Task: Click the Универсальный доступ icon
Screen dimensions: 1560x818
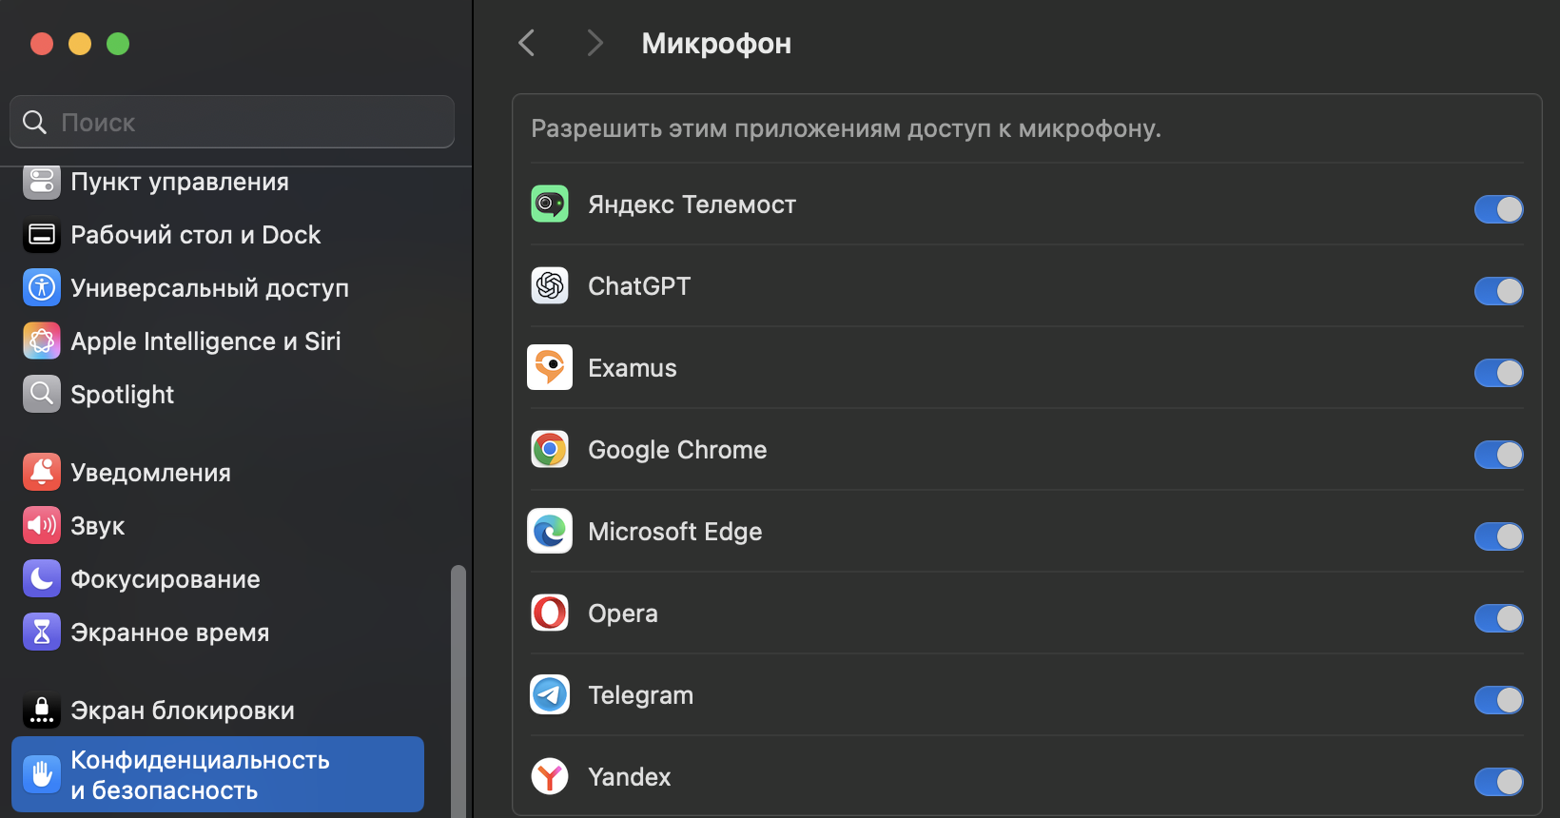Action: pos(42,287)
